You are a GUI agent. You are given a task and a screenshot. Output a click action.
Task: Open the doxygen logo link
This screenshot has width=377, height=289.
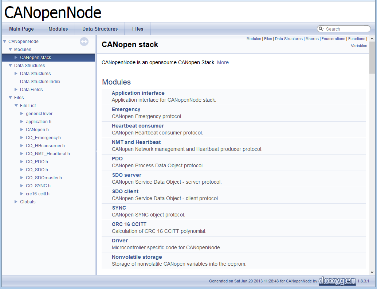337,281
